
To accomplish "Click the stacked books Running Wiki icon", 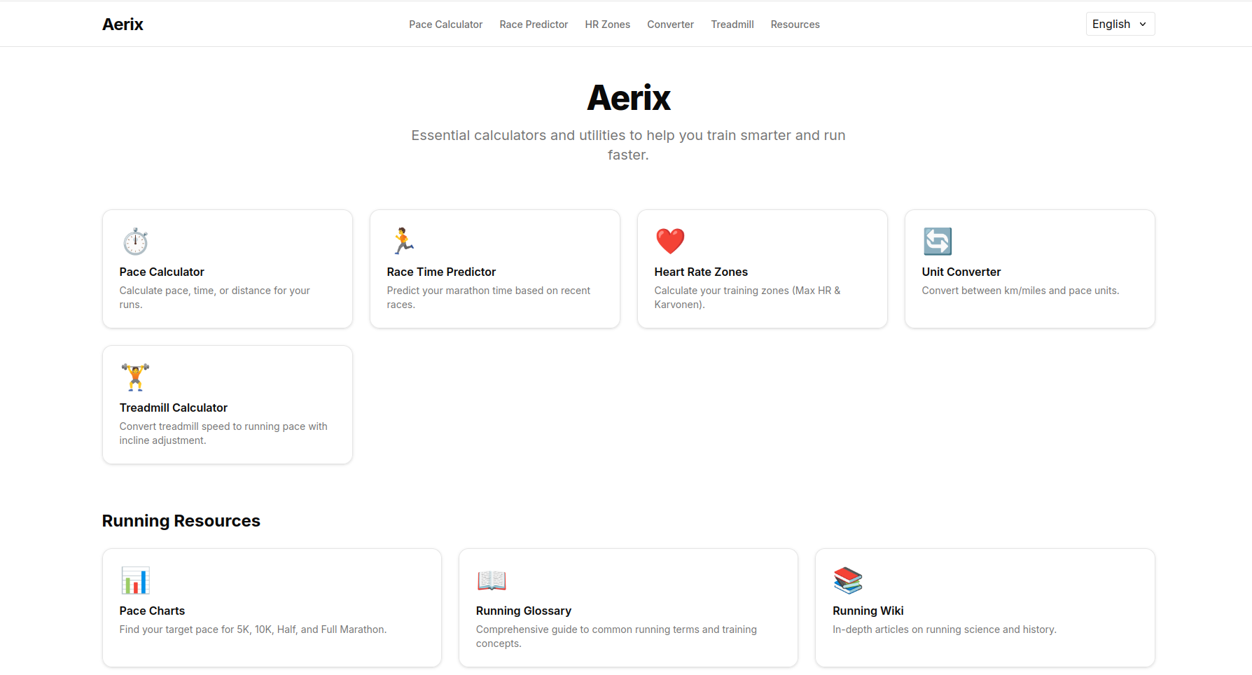I will [x=848, y=580].
